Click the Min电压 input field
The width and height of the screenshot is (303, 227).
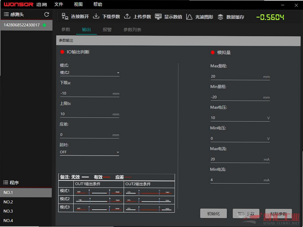(x=240, y=138)
